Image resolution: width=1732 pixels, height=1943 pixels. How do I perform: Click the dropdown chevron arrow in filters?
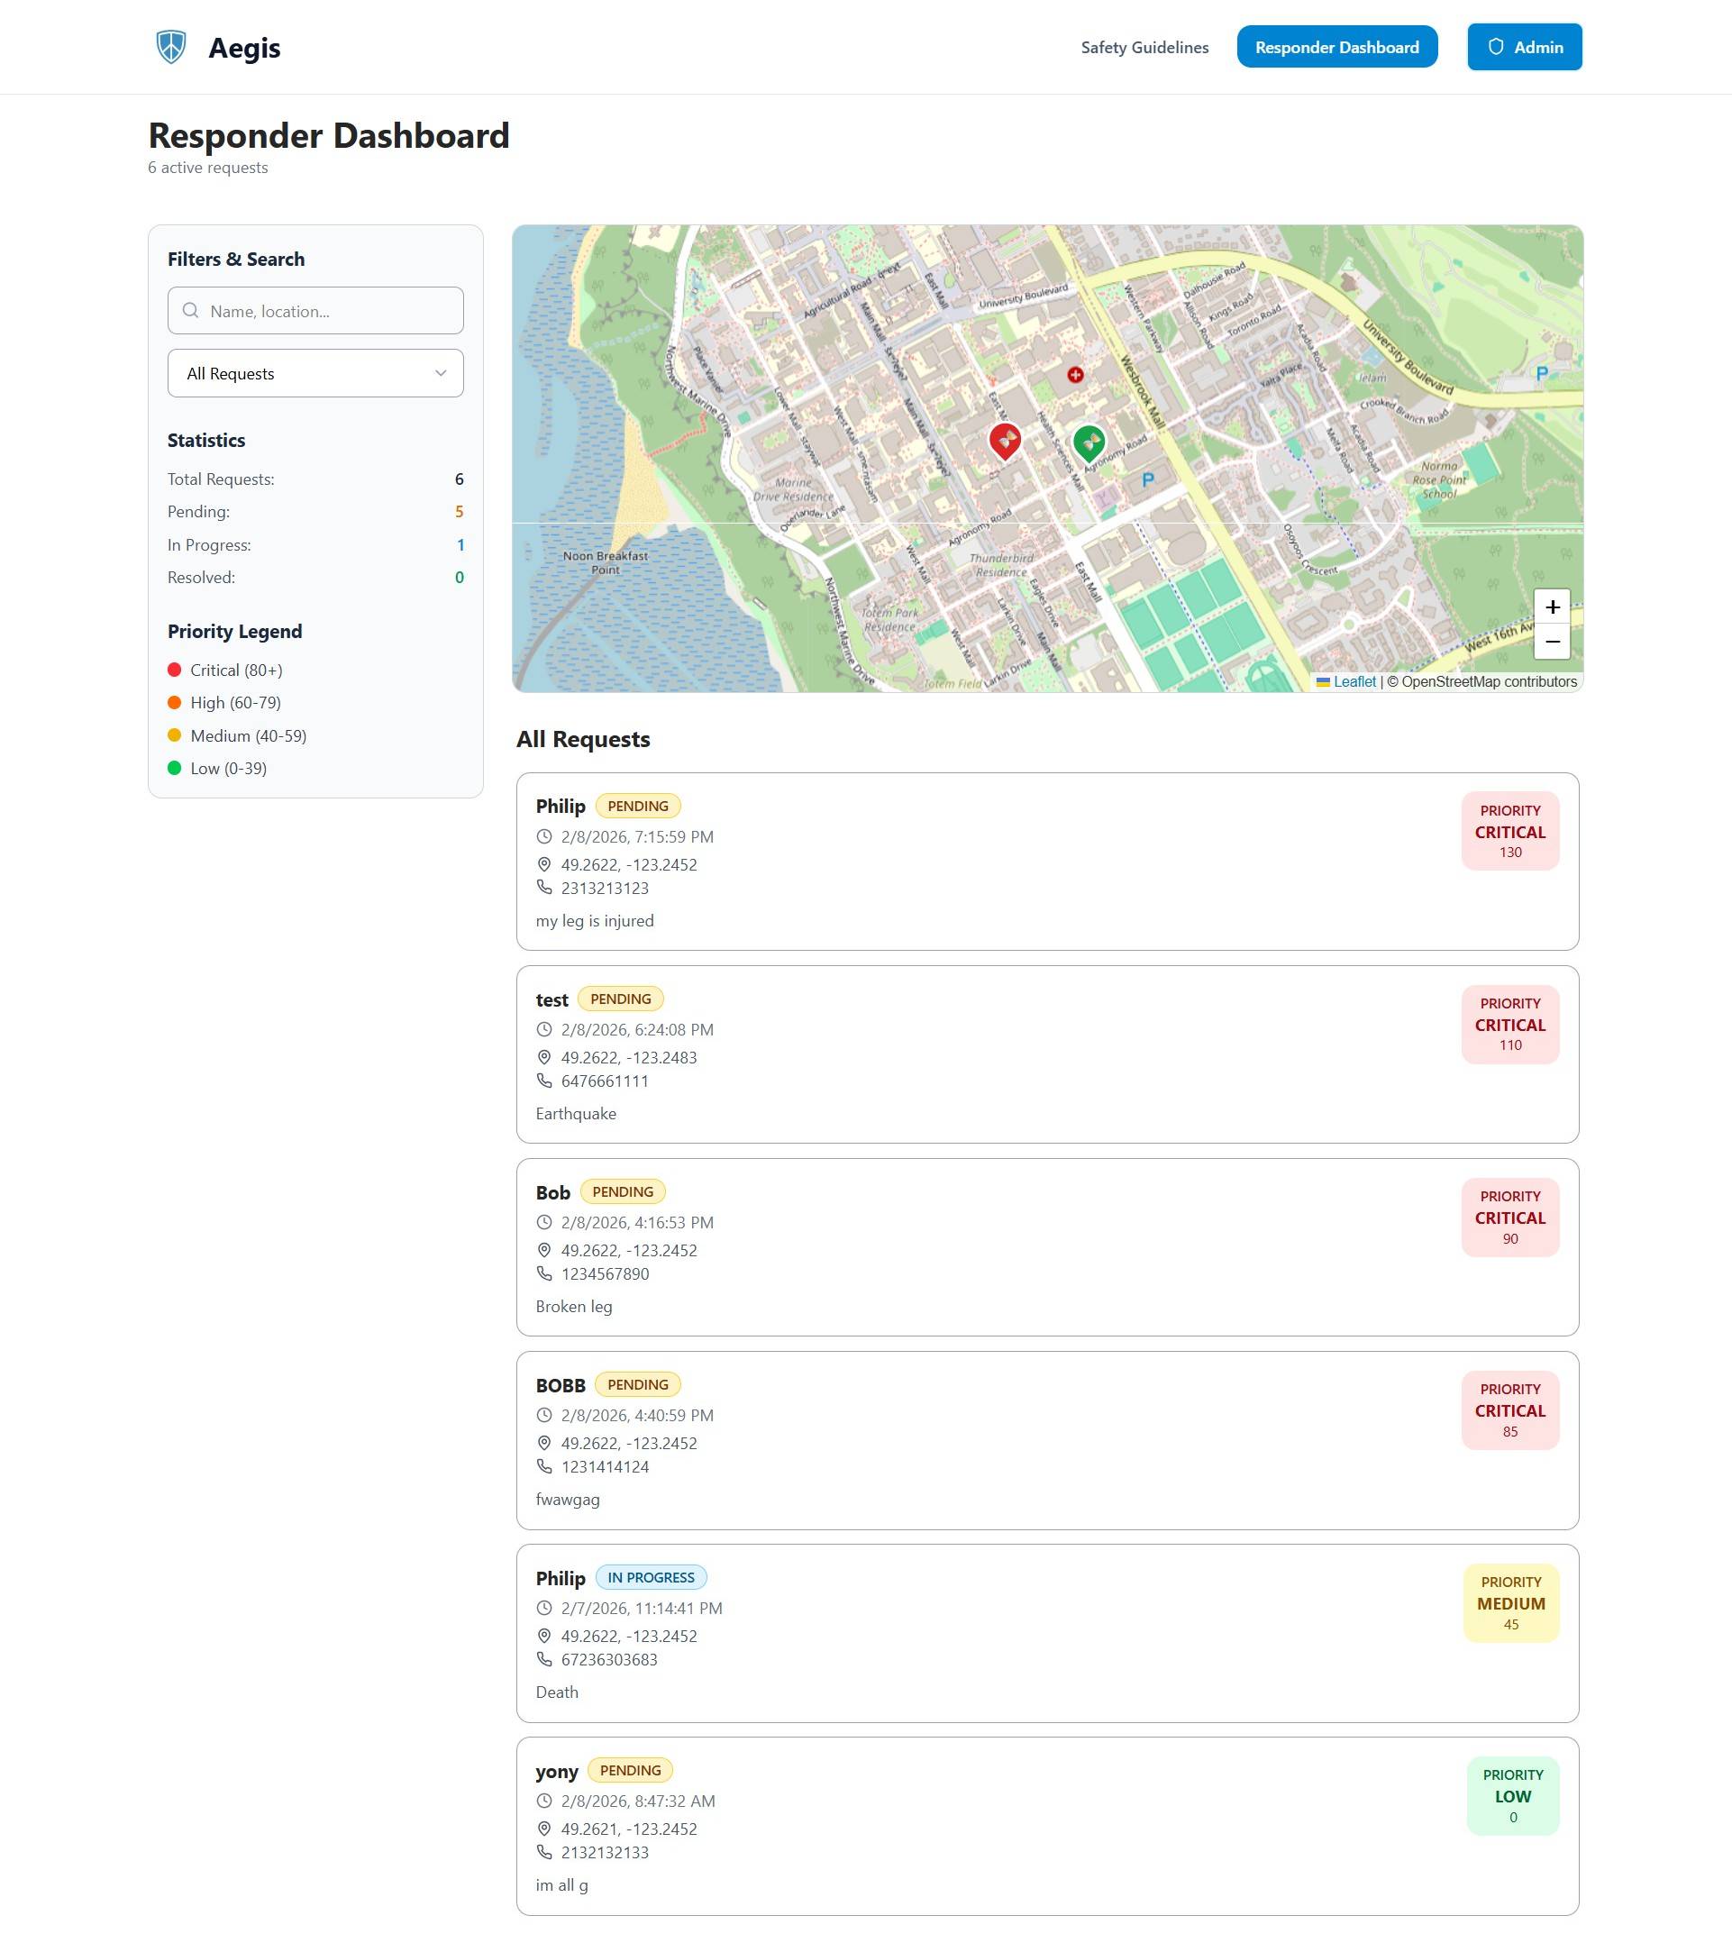pos(441,373)
